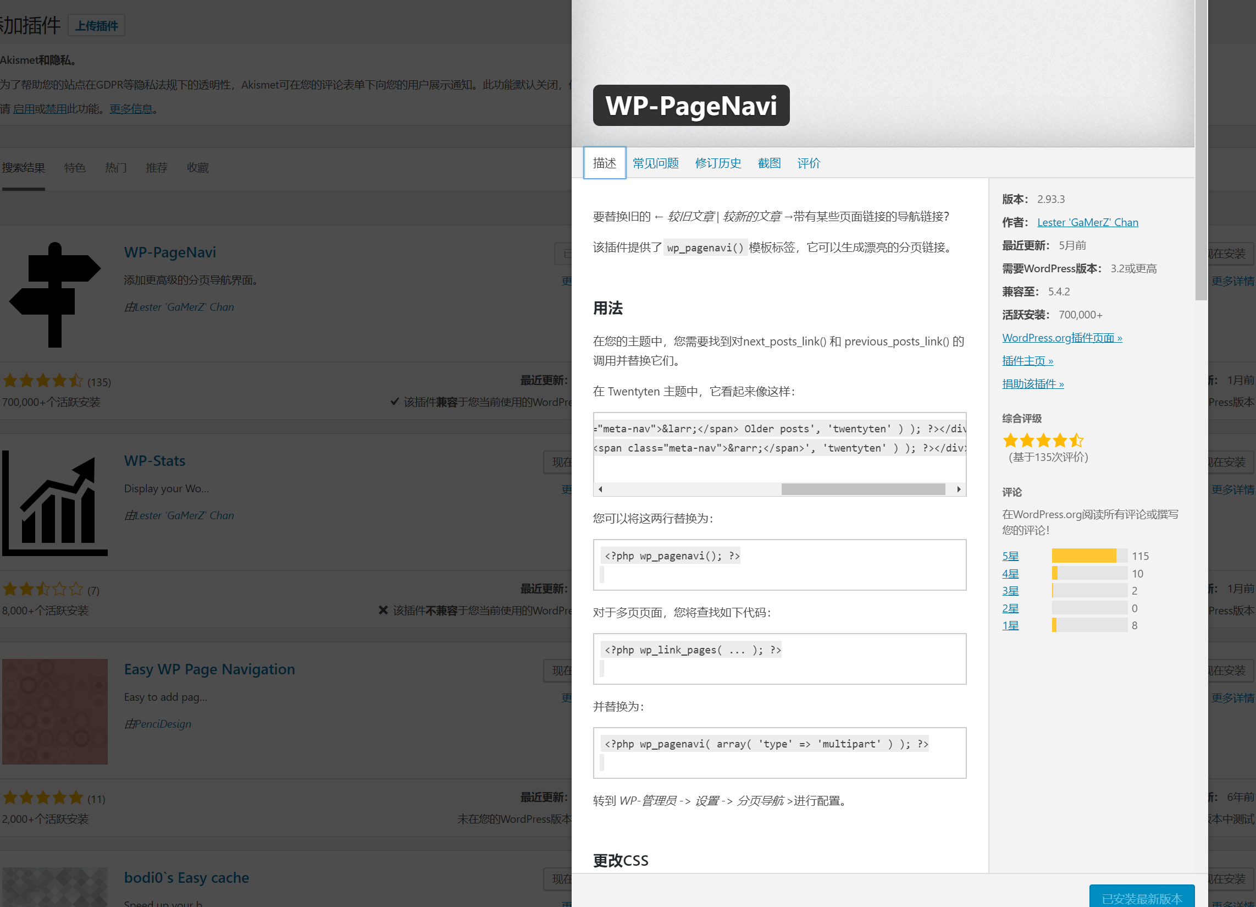Click the 已安装最新版本 button
Screen dimensions: 1256x907
coord(1142,897)
